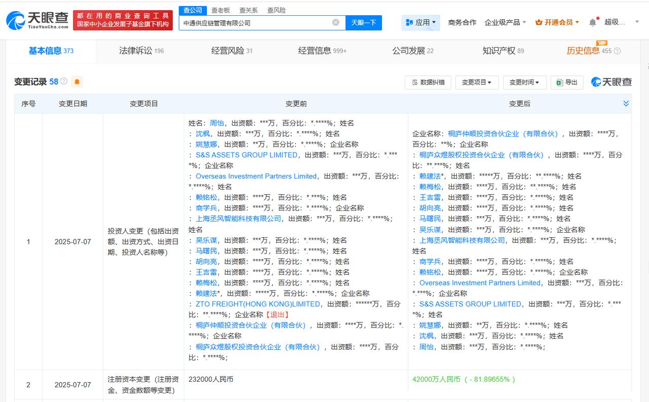The width and height of the screenshot is (649, 402).
Task: Open 上海丞风智能科技有限公司 in 变更后 column
Action: tap(462, 240)
